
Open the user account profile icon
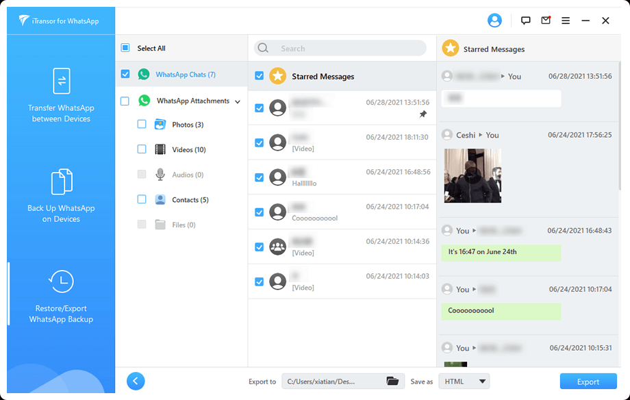[x=494, y=21]
